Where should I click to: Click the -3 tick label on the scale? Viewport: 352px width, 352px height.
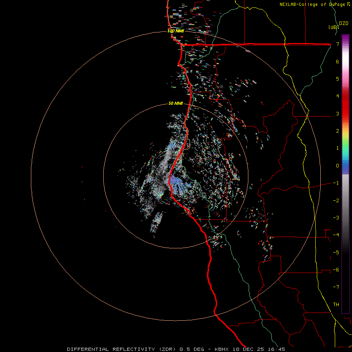click(336, 218)
